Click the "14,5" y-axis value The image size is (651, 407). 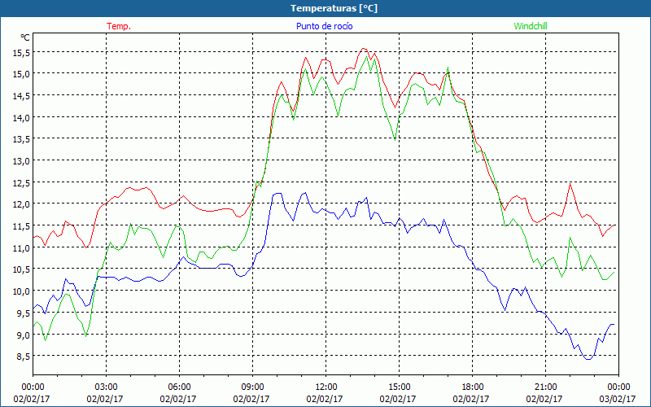tap(21, 96)
